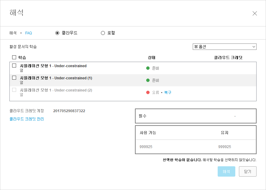The height and width of the screenshot is (190, 266).
Task: Click the 상태 column header
Action: (151, 57)
